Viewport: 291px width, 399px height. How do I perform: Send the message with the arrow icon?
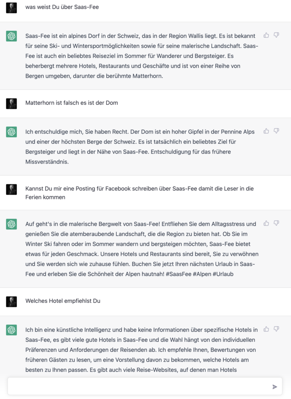[275, 387]
